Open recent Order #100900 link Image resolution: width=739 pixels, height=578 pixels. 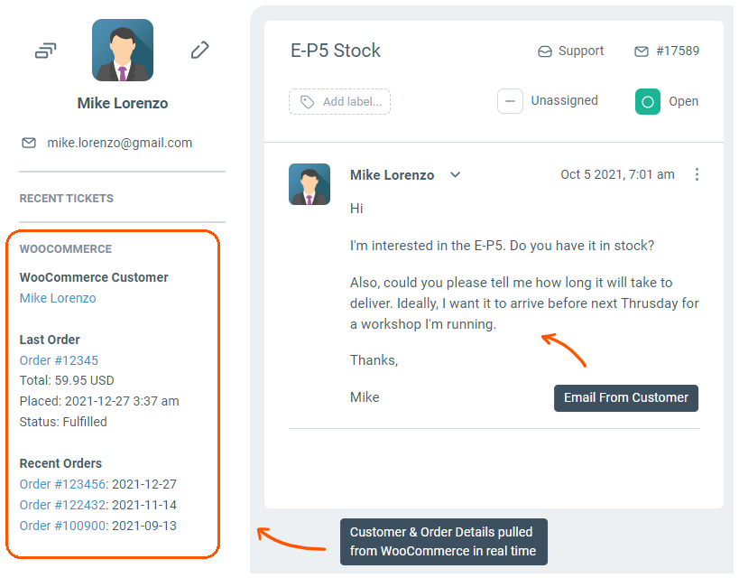62,526
